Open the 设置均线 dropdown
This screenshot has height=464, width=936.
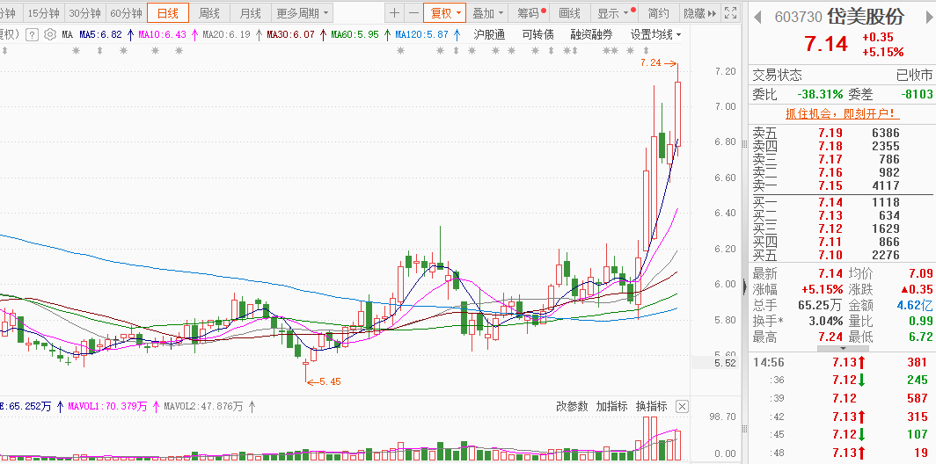(655, 34)
